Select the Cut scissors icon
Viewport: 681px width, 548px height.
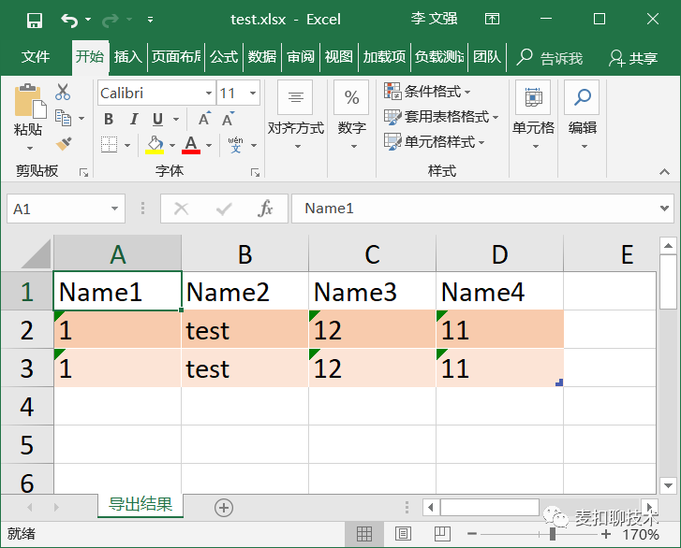pyautogui.click(x=63, y=92)
